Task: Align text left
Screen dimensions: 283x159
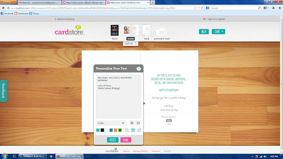Action: pos(127,130)
